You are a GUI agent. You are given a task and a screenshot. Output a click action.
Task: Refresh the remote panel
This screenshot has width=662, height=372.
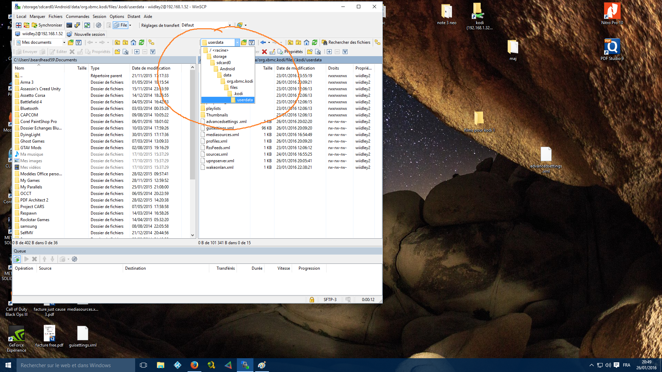314,42
